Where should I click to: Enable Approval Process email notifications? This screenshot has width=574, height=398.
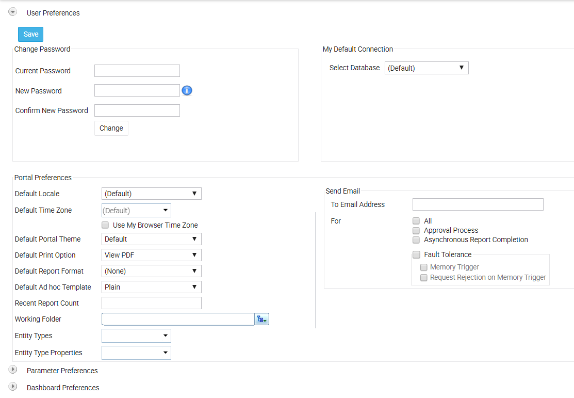[x=416, y=230]
